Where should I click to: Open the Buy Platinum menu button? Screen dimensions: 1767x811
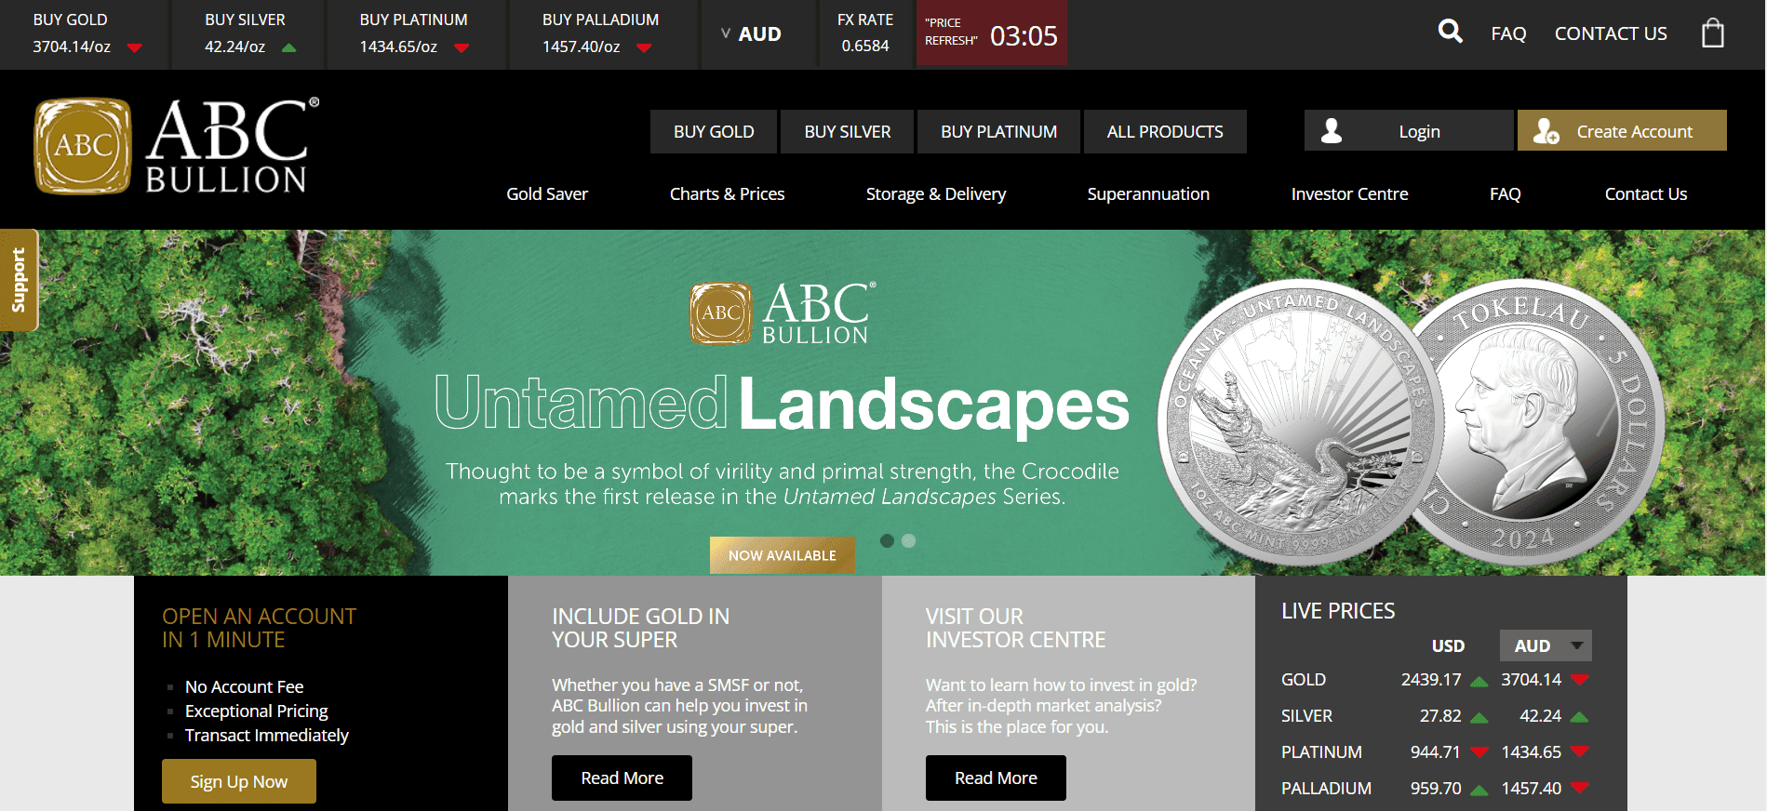pyautogui.click(x=998, y=131)
